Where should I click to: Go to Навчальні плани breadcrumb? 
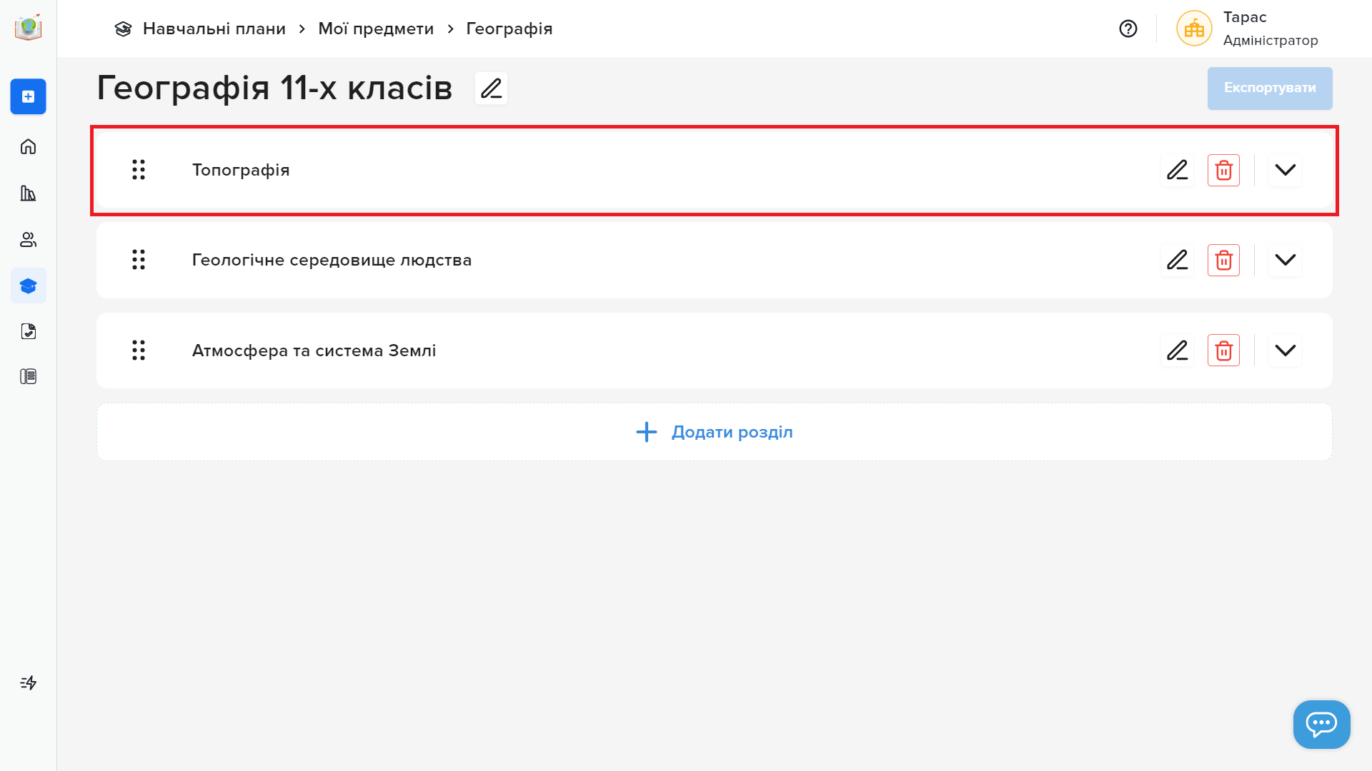[214, 29]
